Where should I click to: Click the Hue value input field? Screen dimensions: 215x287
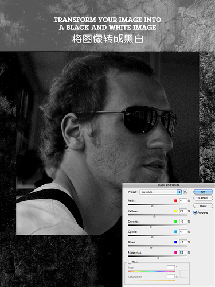pos(171,267)
